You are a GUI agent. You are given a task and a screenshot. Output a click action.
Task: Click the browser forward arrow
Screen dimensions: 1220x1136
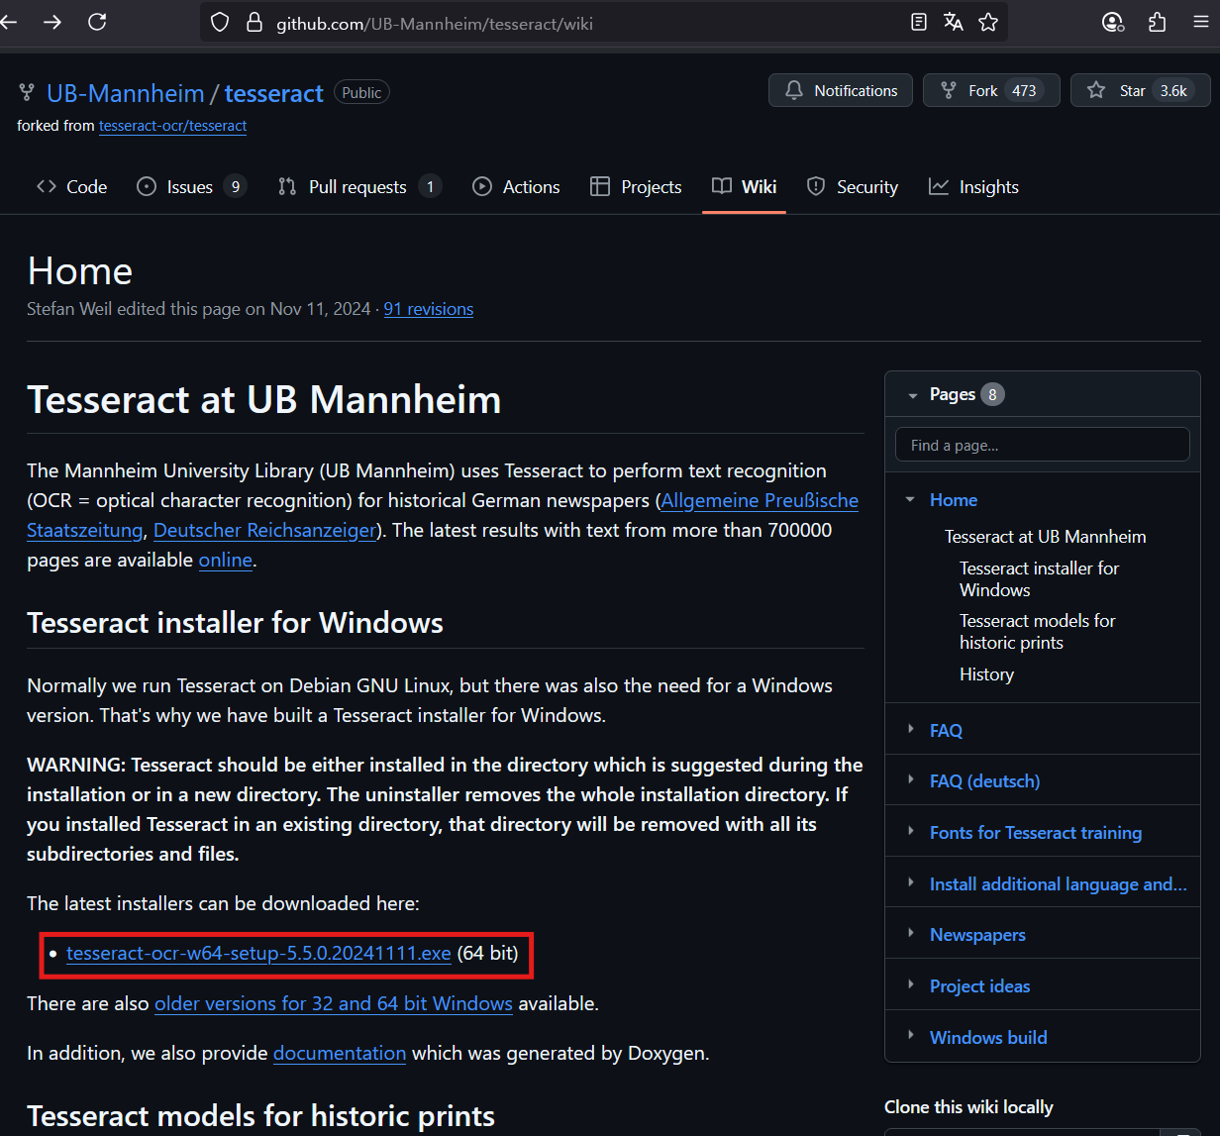point(52,22)
